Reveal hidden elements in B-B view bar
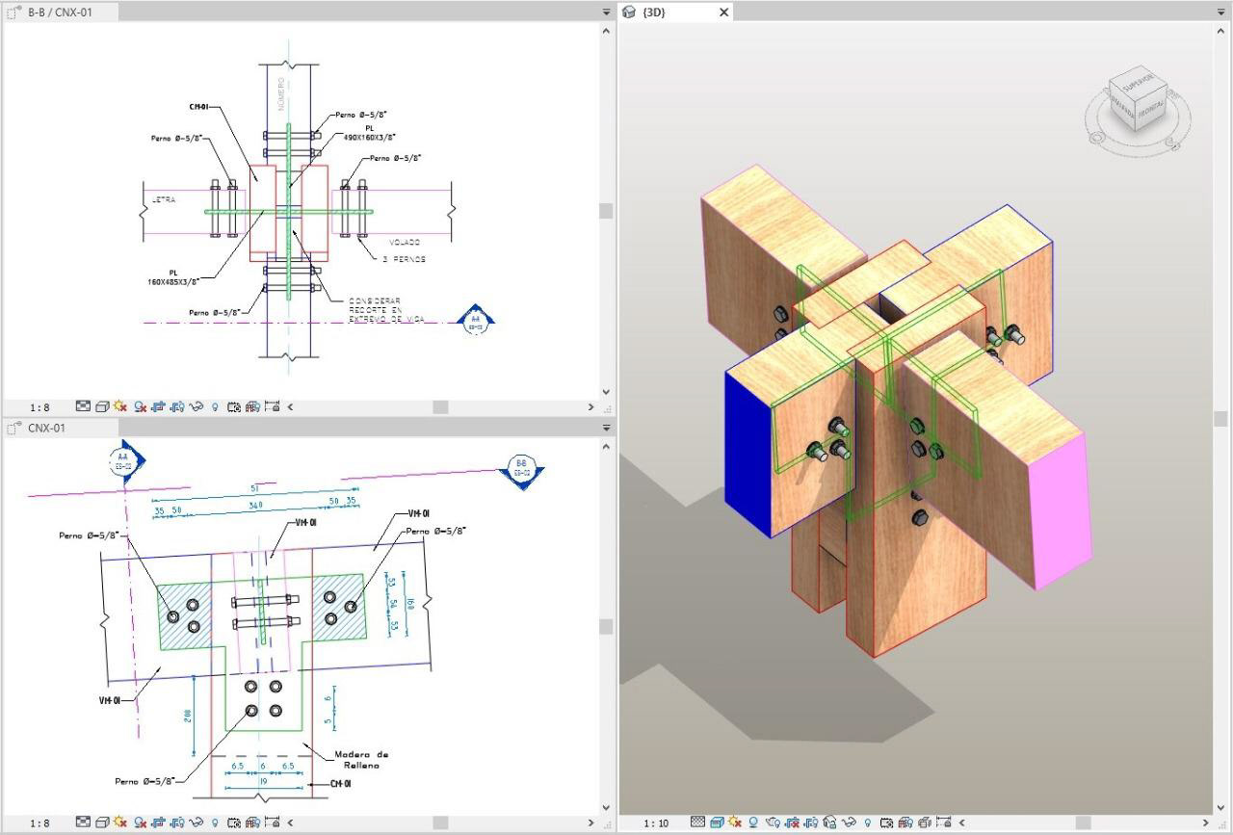1233x835 pixels. 215,406
